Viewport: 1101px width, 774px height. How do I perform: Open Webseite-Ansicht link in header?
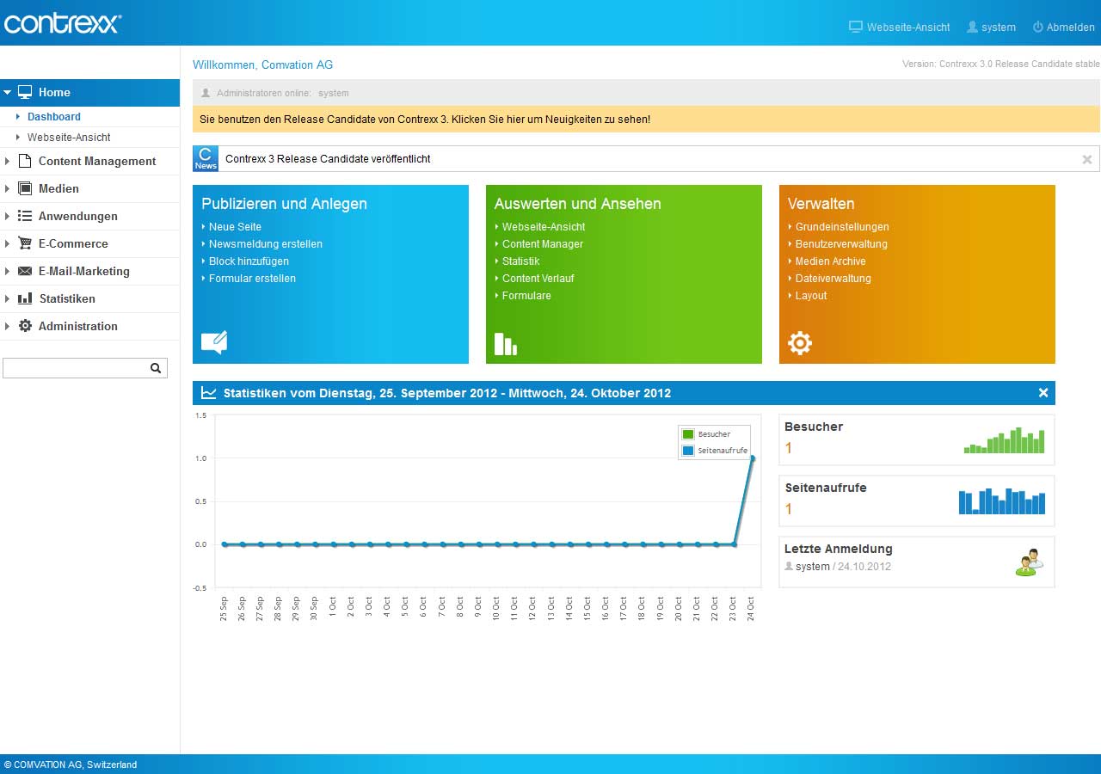908,28
